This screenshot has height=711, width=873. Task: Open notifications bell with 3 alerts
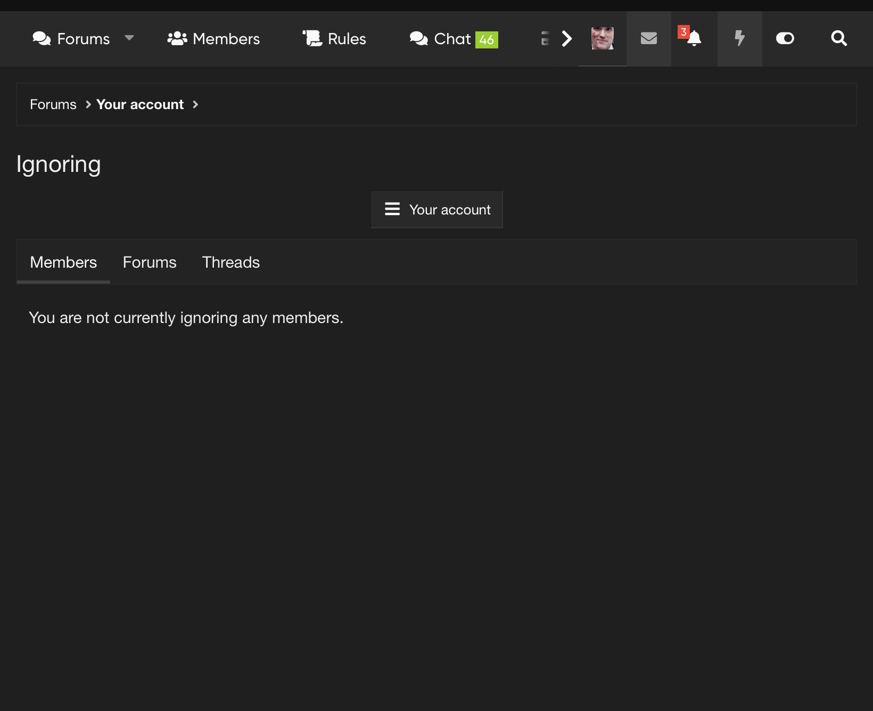coord(694,38)
